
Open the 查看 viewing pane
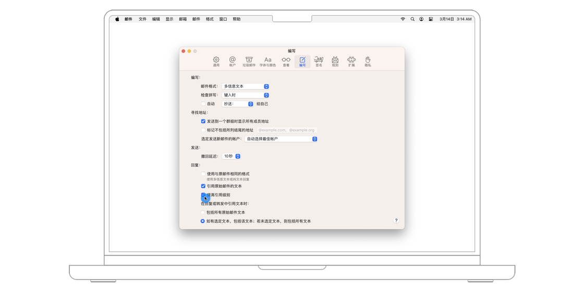[x=286, y=62]
